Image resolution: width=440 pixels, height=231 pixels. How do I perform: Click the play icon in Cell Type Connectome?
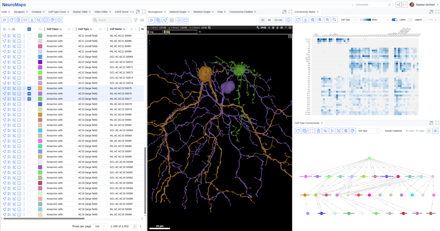(332, 131)
